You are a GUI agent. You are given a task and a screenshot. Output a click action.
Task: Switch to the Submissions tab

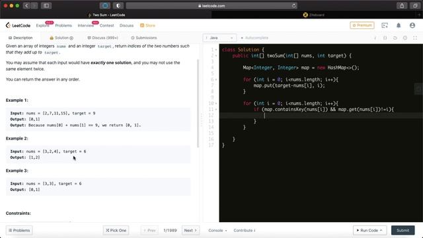coord(144,38)
